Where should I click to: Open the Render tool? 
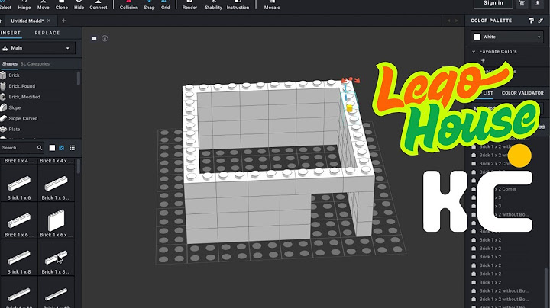tap(189, 5)
